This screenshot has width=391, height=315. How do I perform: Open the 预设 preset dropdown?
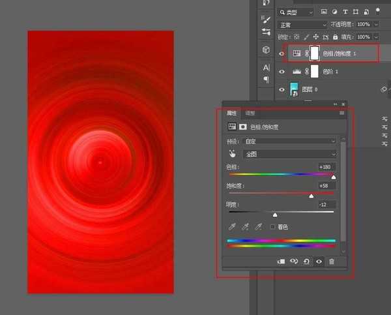(x=290, y=141)
